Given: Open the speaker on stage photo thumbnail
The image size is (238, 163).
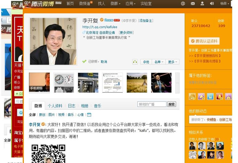Looking at the screenshot, I should (x=161, y=82).
